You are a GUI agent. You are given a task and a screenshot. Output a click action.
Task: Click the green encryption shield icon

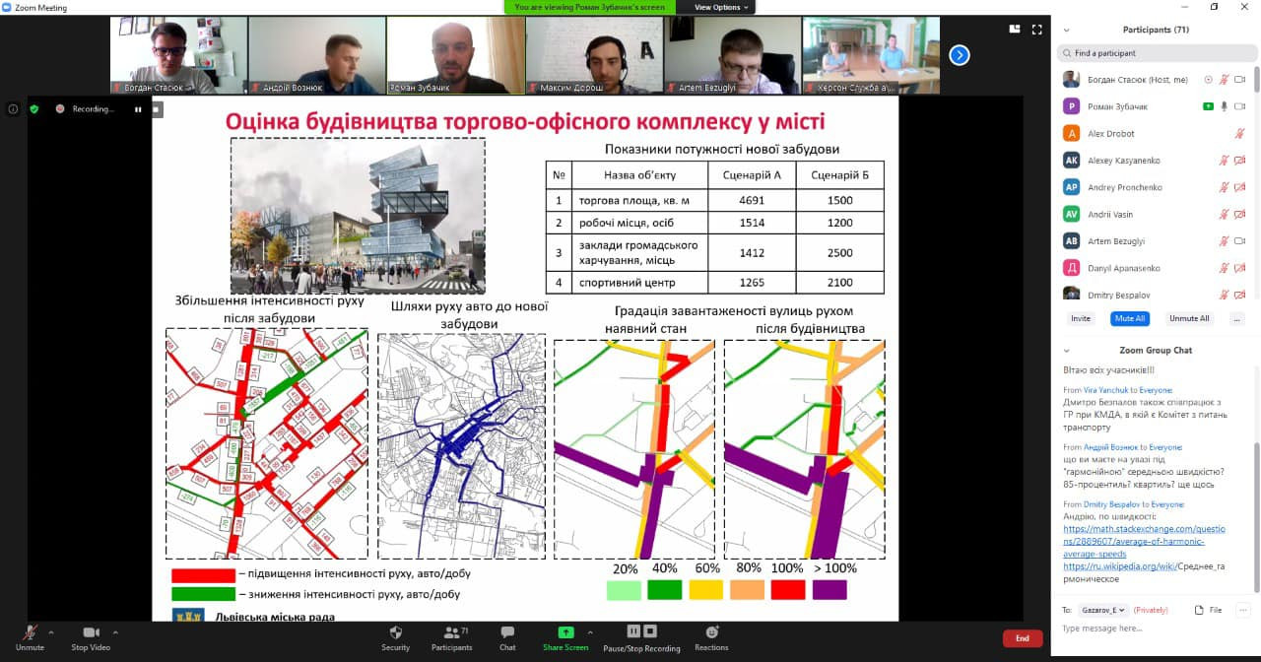(33, 109)
